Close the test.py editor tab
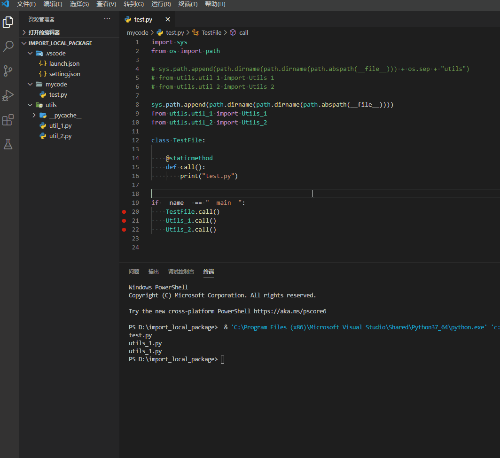The width and height of the screenshot is (500, 458). click(x=168, y=19)
